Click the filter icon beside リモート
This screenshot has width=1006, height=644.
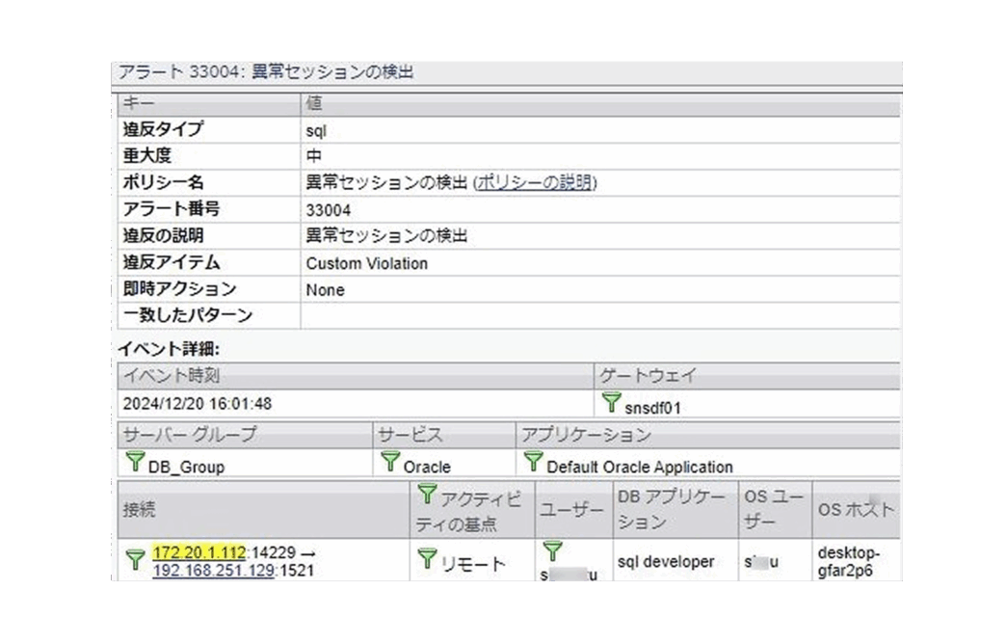click(427, 560)
